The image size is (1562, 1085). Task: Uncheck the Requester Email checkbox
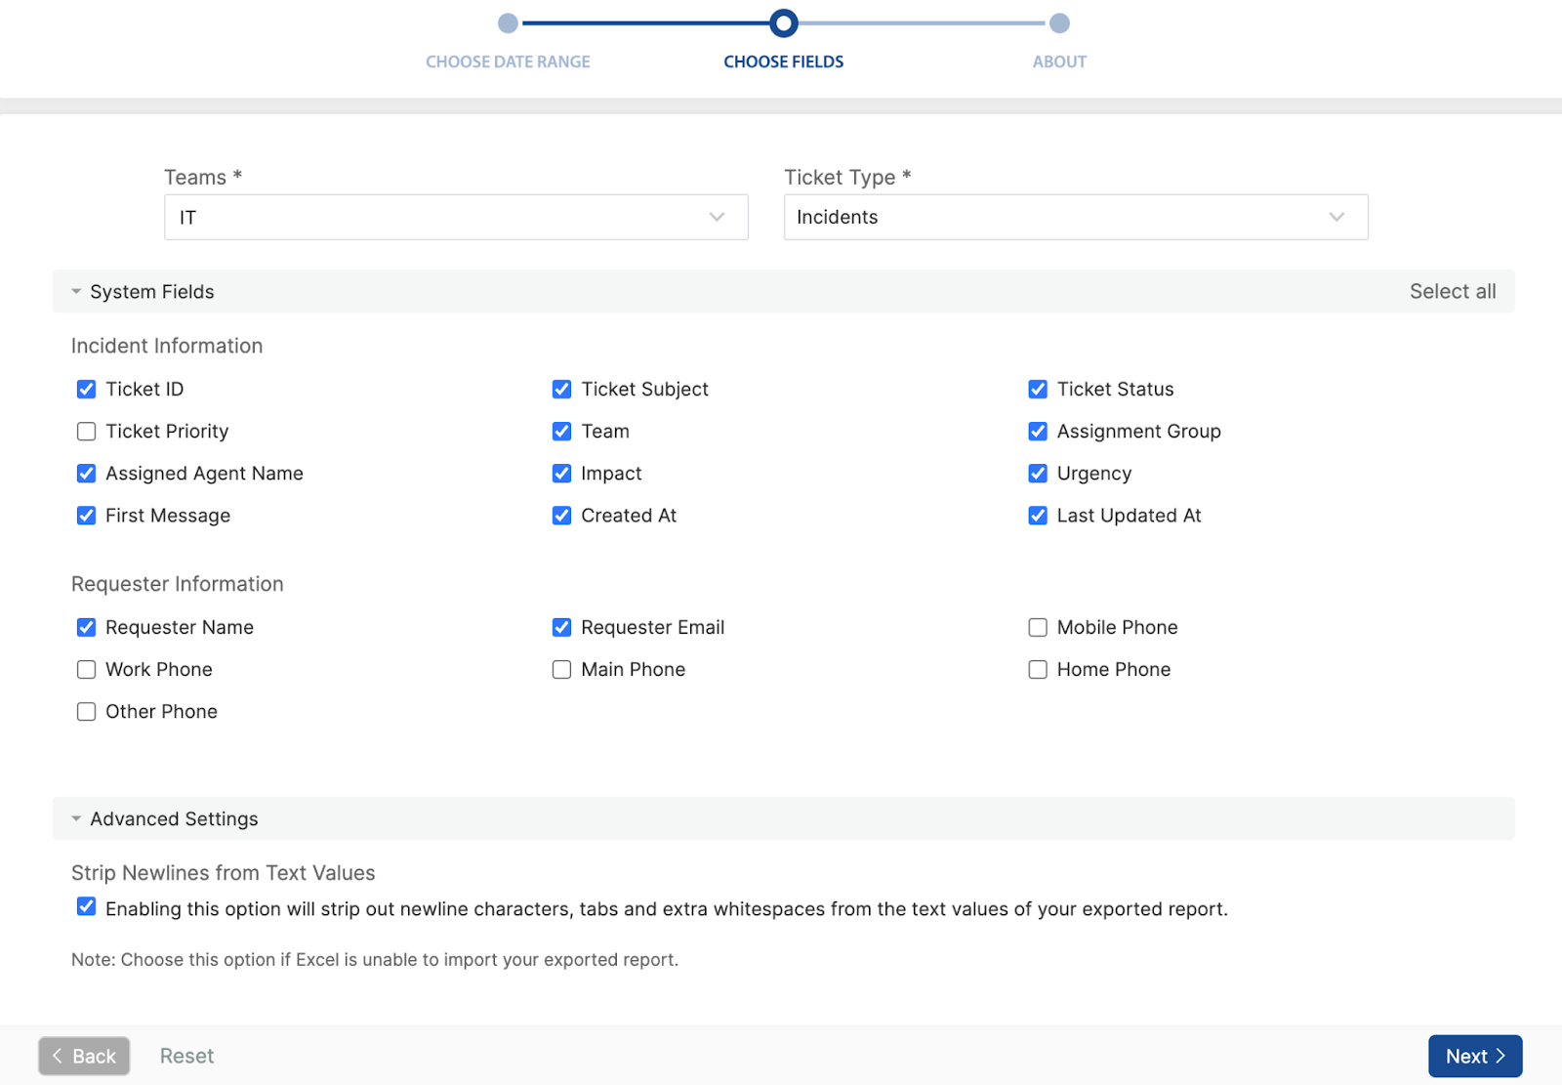tap(561, 627)
